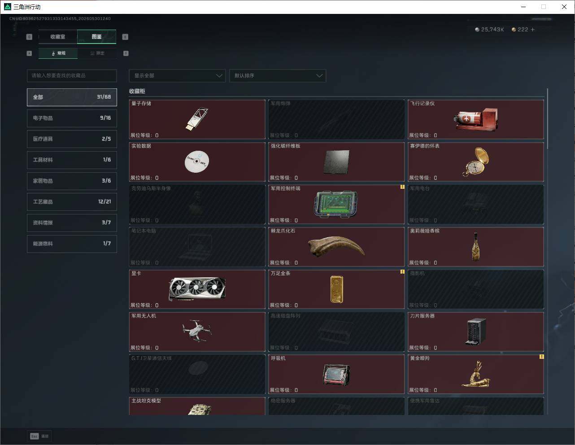Open the locked 军用电台 card

click(476, 205)
